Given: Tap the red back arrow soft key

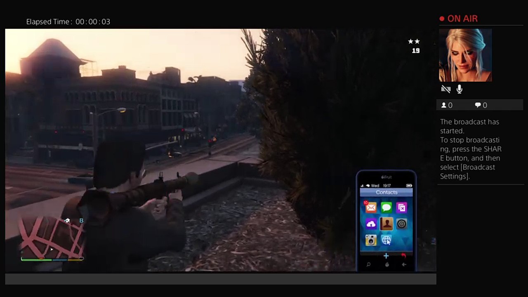Looking at the screenshot, I should click(403, 256).
